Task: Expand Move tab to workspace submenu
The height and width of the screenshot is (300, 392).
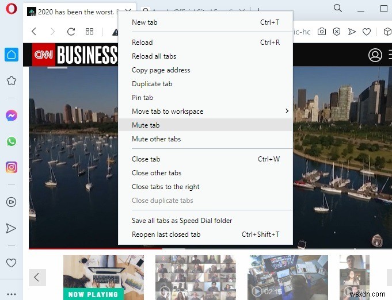Action: pos(205,111)
